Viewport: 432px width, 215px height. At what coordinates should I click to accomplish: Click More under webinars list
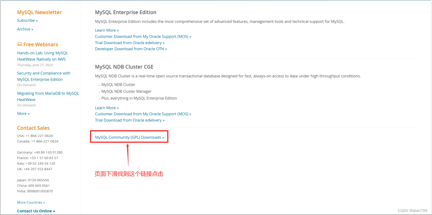(x=23, y=113)
